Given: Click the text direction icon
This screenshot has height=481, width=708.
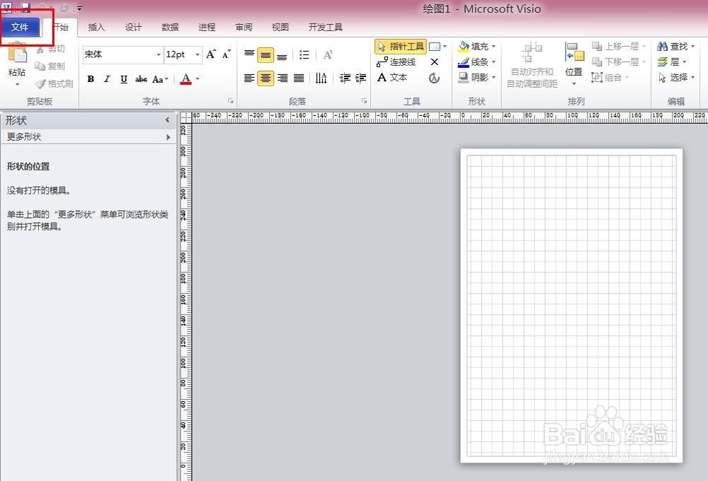Looking at the screenshot, I should pos(321,79).
